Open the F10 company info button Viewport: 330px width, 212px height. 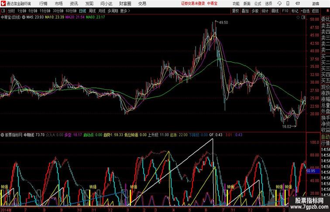pos(285,11)
